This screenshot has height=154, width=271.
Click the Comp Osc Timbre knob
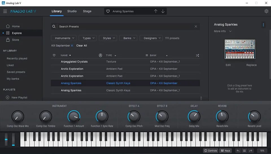click(x=46, y=117)
